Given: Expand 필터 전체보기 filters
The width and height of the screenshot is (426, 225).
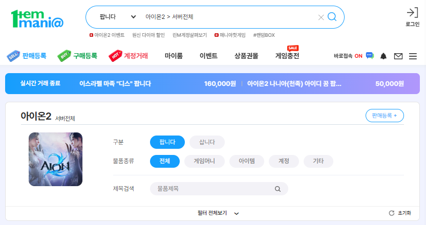Looking at the screenshot, I should [218, 213].
